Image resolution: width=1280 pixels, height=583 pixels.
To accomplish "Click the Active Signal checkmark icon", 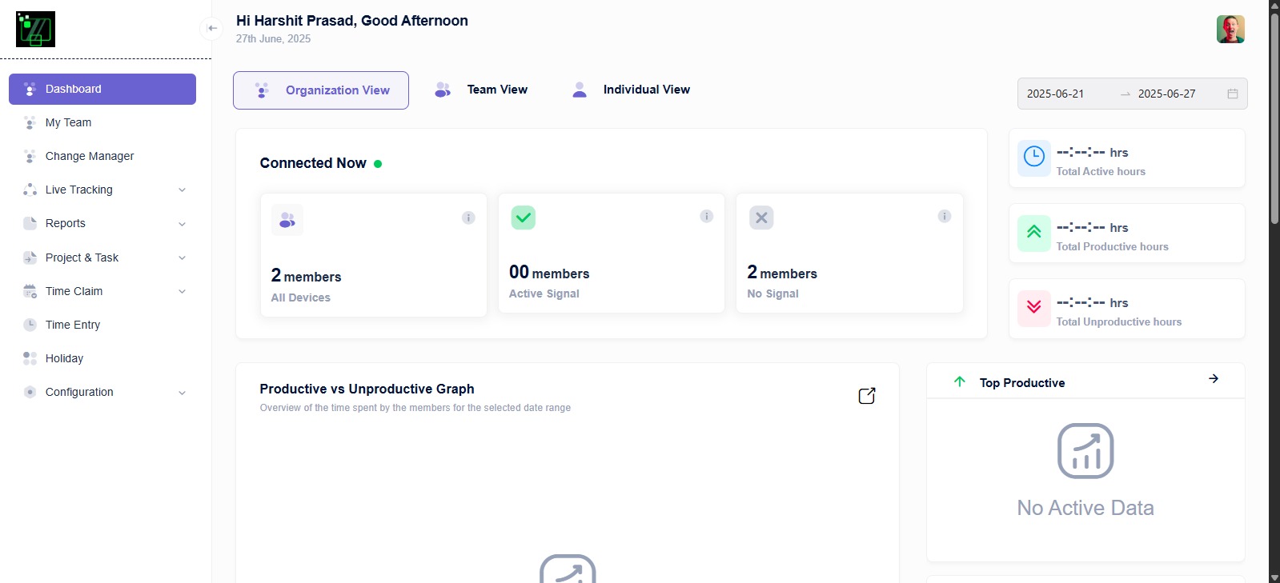I will (524, 218).
